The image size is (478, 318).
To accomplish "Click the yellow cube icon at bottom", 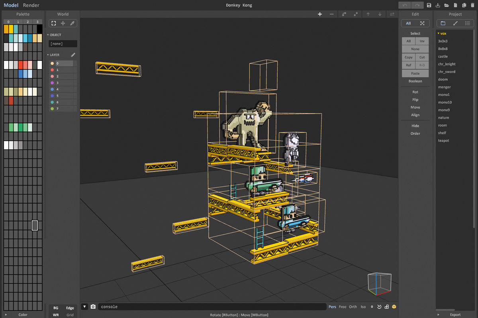I will [x=394, y=307].
